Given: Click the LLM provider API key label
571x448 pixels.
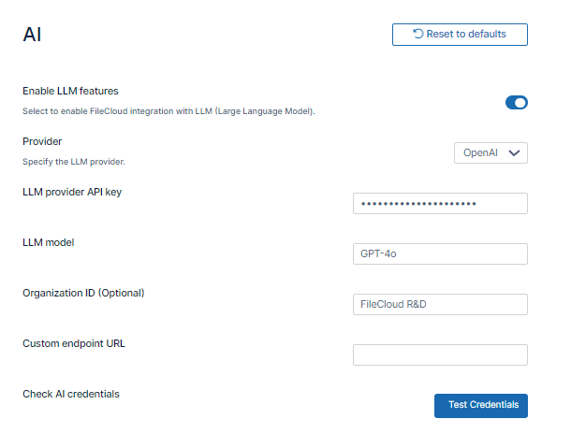Looking at the screenshot, I should click(x=72, y=193).
